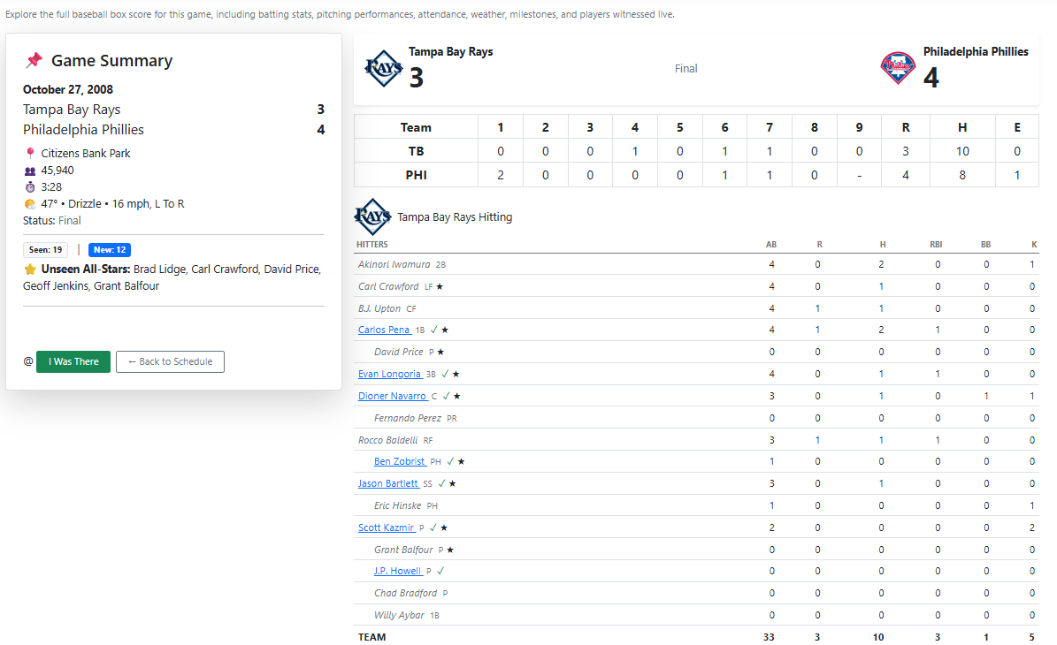Click the Team column header in line score

416,127
